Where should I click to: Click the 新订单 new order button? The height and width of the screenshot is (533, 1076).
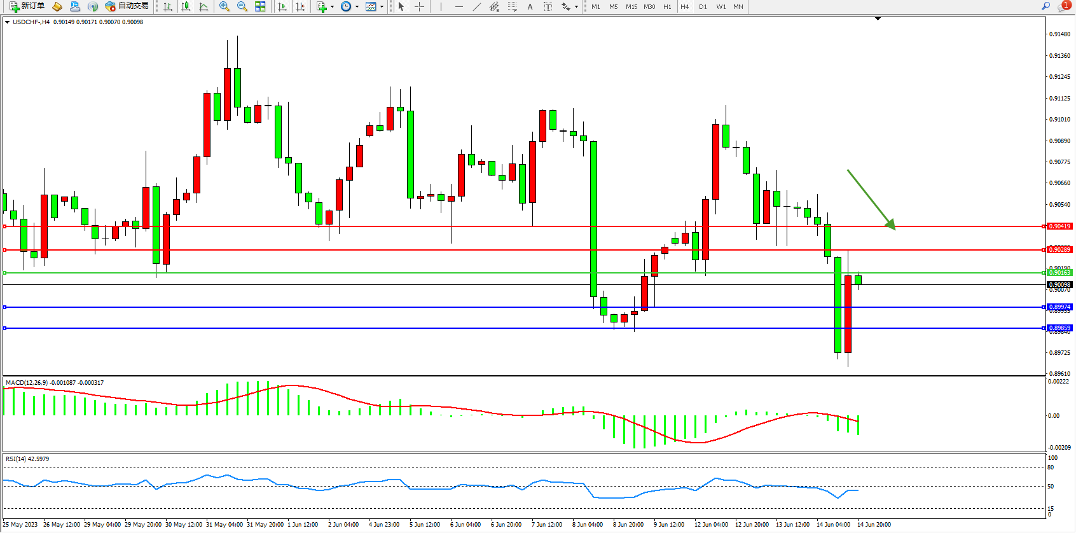[27, 6]
